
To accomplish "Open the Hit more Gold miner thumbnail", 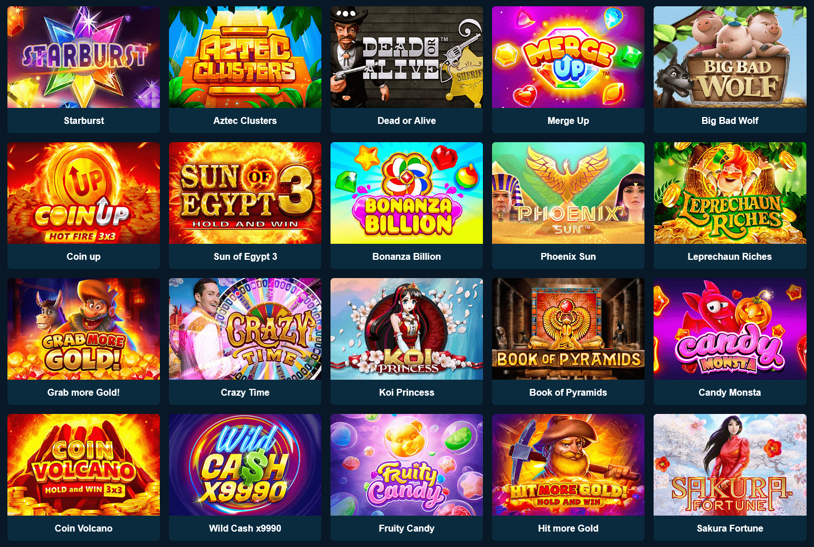I will point(568,465).
